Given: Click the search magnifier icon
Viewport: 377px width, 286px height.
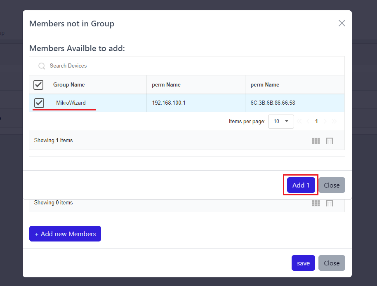Looking at the screenshot, I should tap(42, 66).
